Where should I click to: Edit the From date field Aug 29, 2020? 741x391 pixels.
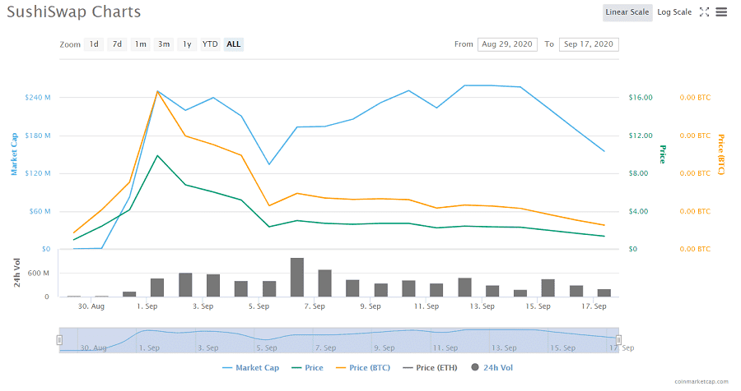pyautogui.click(x=507, y=44)
